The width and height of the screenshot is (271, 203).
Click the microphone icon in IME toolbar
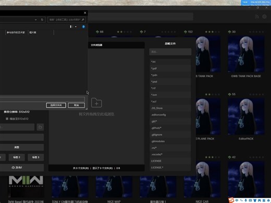[x=246, y=200]
